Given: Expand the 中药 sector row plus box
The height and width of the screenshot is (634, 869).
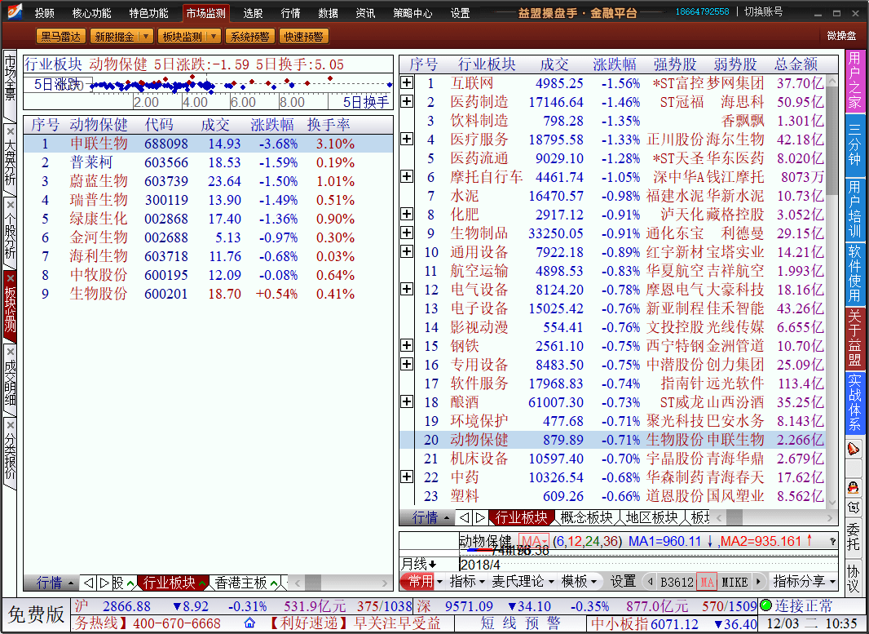Looking at the screenshot, I should [x=407, y=477].
